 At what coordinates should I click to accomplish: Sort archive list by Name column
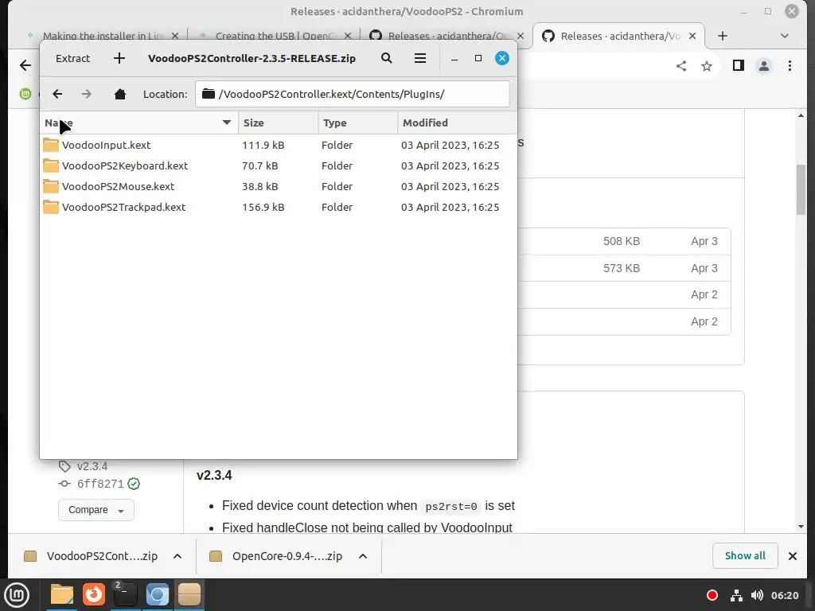click(x=138, y=123)
